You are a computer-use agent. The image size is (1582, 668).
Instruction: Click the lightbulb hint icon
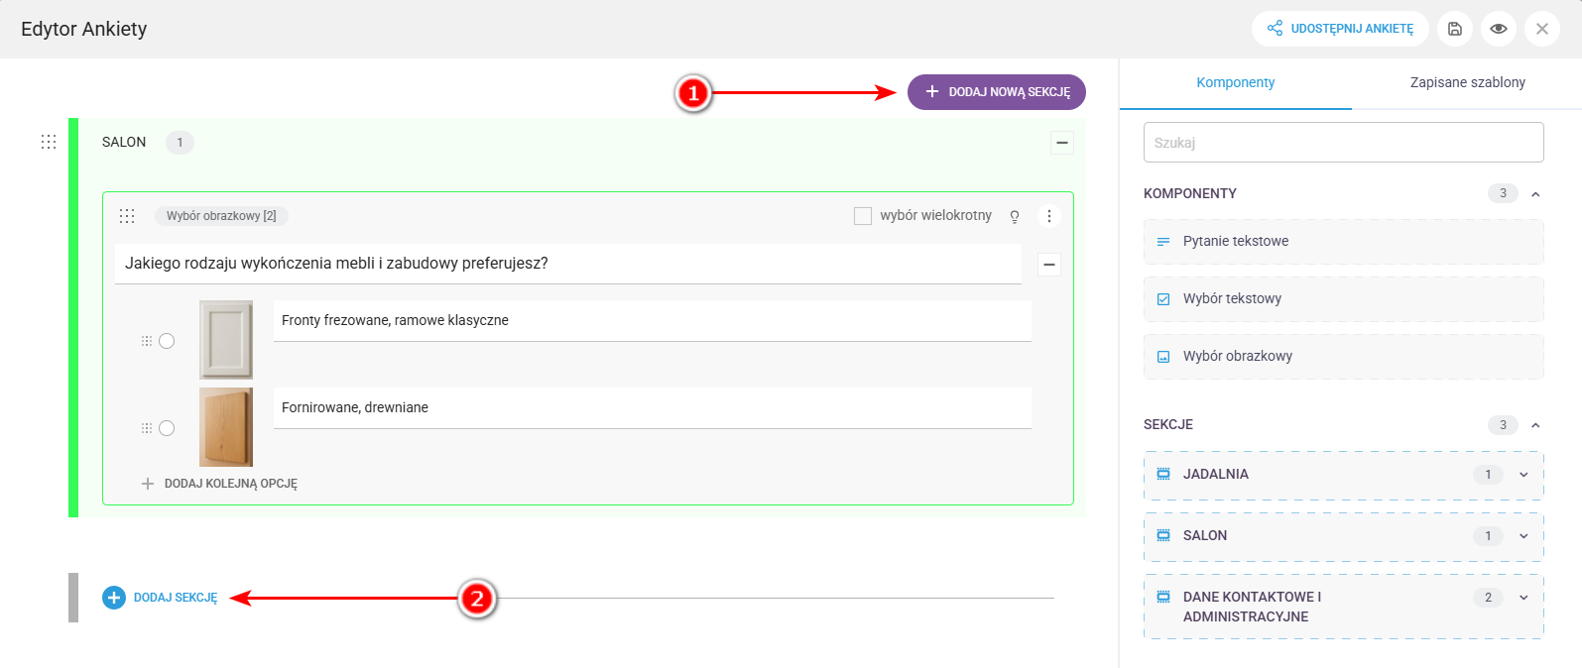[1015, 216]
